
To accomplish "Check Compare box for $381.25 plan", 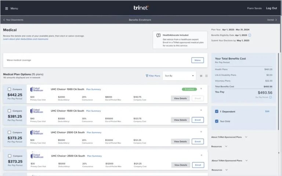I will tap(10, 111).
